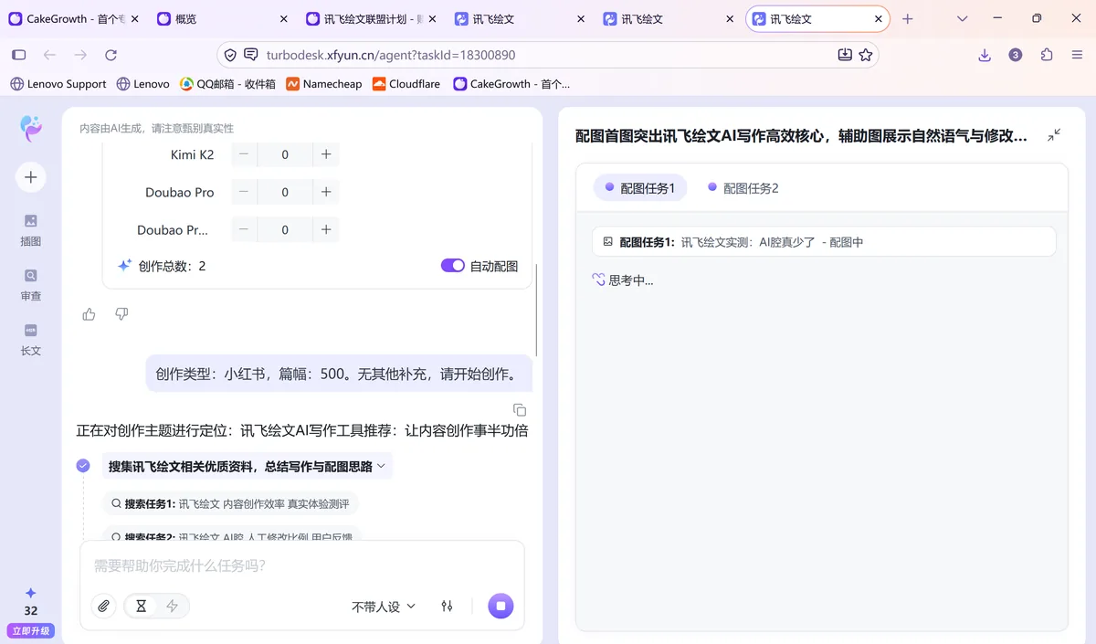This screenshot has width=1096, height=644.
Task: Open the CakeGrowth bookmark
Action: coord(511,83)
